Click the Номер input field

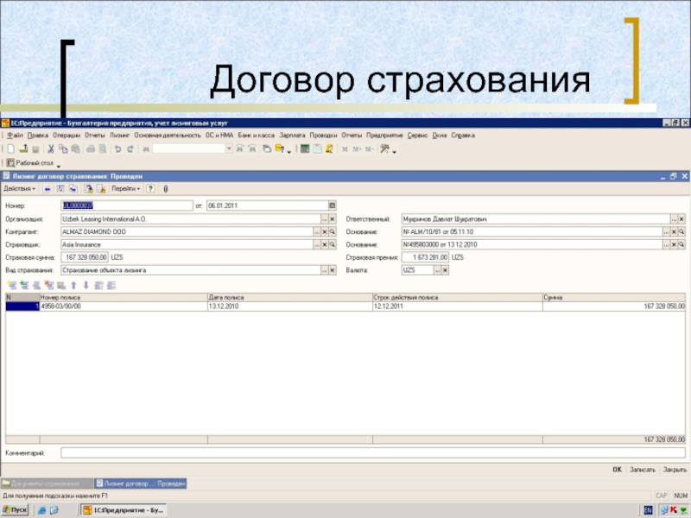(126, 205)
